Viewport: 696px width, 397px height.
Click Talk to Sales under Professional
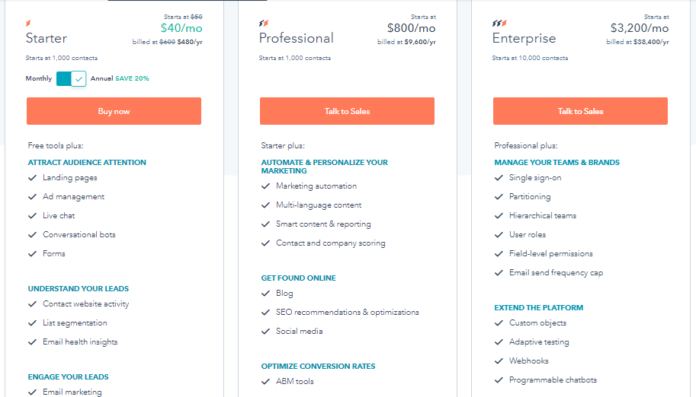coord(347,111)
